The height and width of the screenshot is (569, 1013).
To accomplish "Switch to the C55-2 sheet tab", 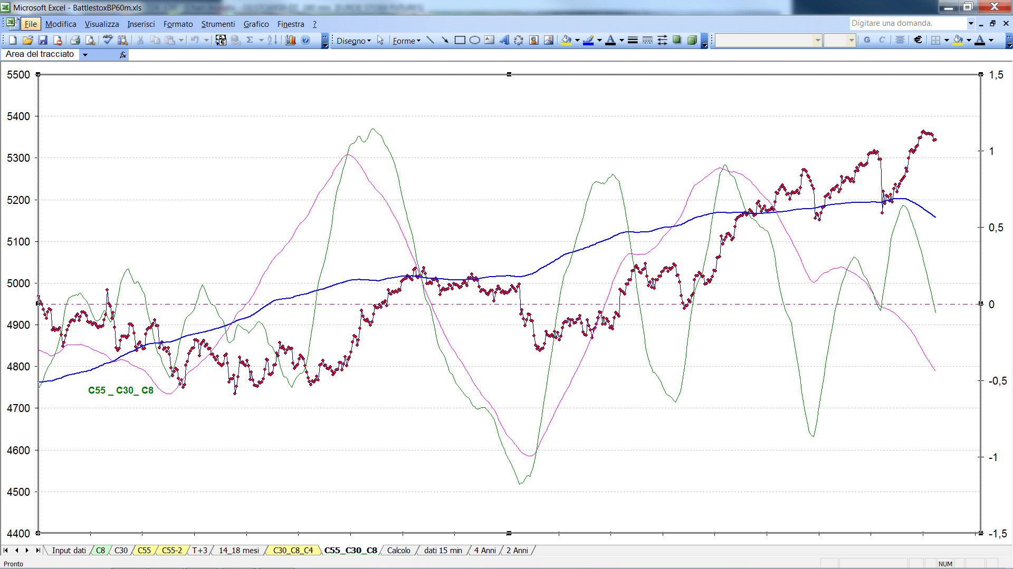I will 171,551.
